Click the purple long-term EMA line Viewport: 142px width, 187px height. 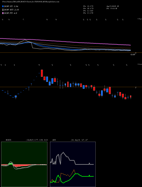(x=65, y=41)
